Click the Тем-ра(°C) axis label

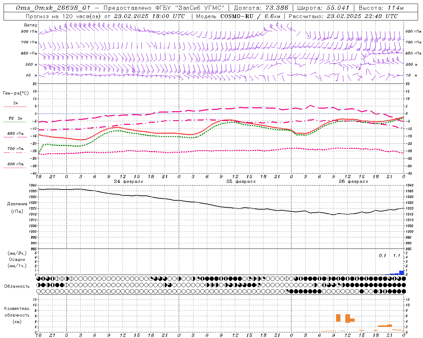coord(16,93)
